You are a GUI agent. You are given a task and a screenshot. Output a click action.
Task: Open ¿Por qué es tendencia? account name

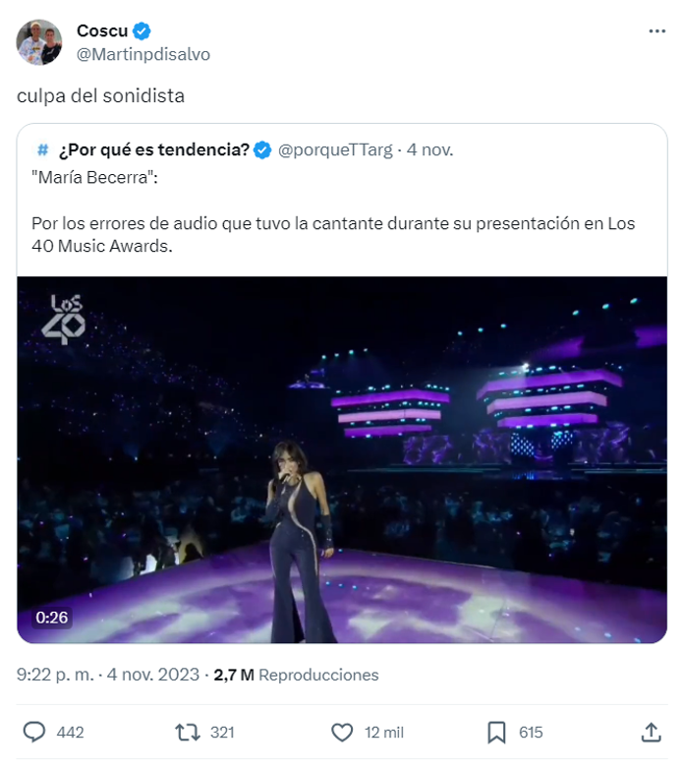[x=153, y=149]
